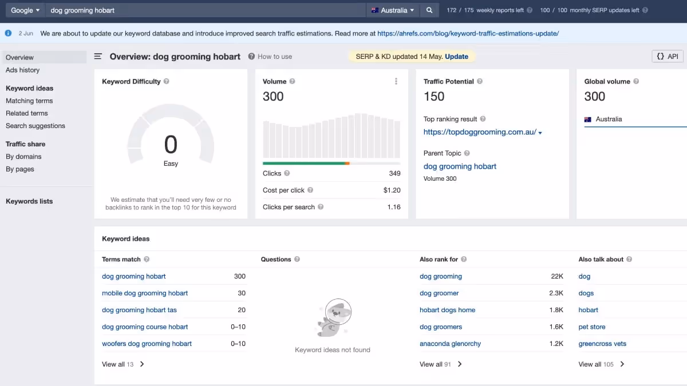Click help icon beside monthly SERP updates left
Image resolution: width=687 pixels, height=386 pixels.
coord(645,10)
